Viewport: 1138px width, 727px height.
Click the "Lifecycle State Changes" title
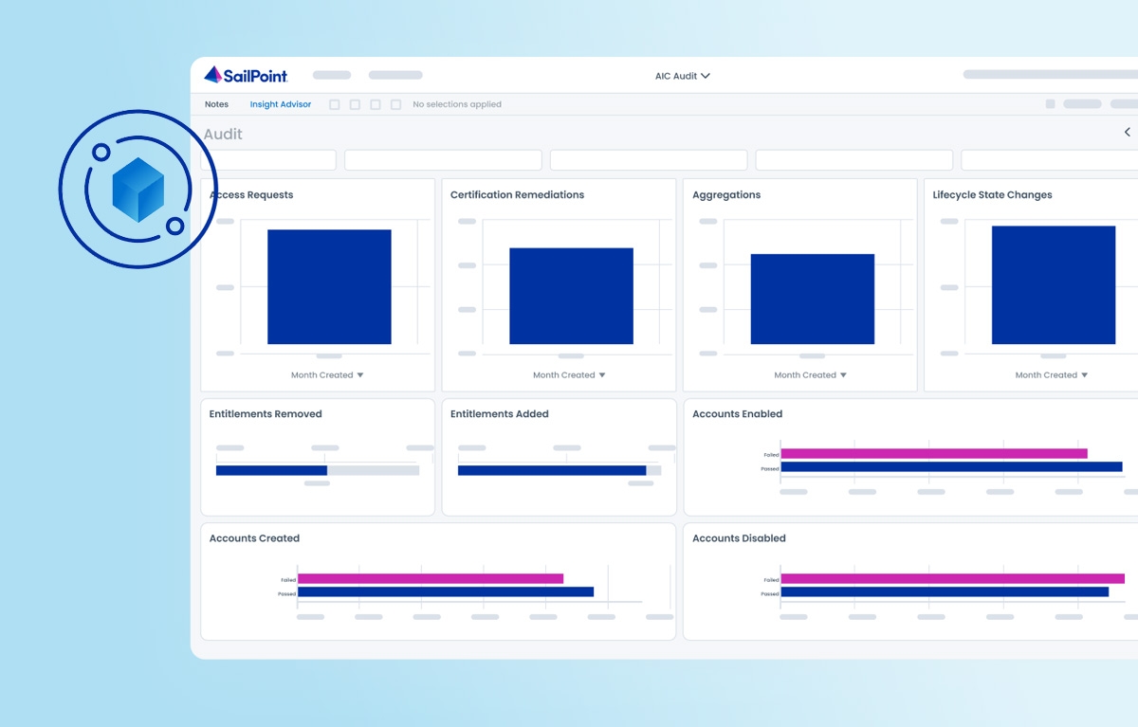pyautogui.click(x=993, y=194)
